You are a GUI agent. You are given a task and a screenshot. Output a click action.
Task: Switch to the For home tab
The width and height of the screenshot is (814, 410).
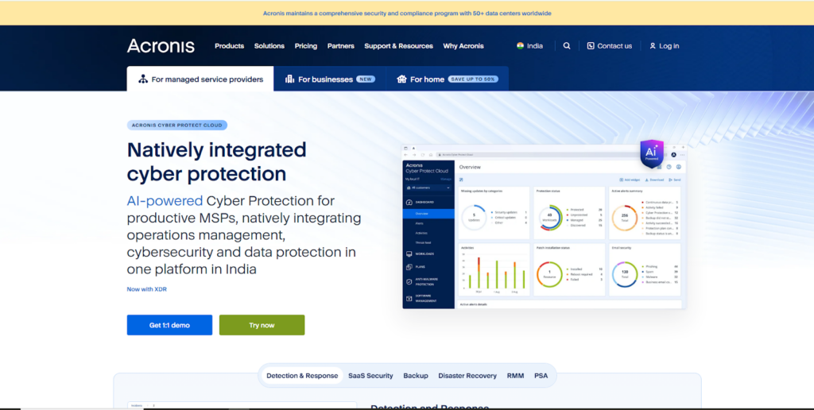(x=447, y=79)
